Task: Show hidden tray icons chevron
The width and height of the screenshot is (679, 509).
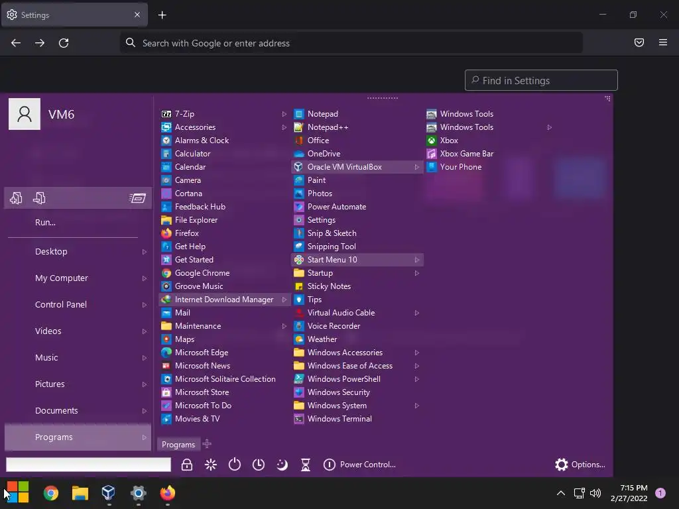Action: click(560, 492)
